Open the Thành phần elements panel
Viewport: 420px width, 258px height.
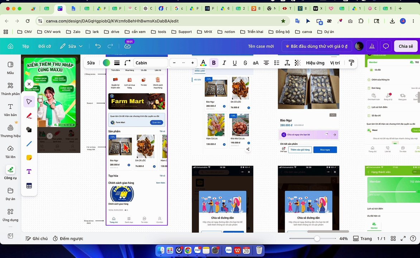10,89
